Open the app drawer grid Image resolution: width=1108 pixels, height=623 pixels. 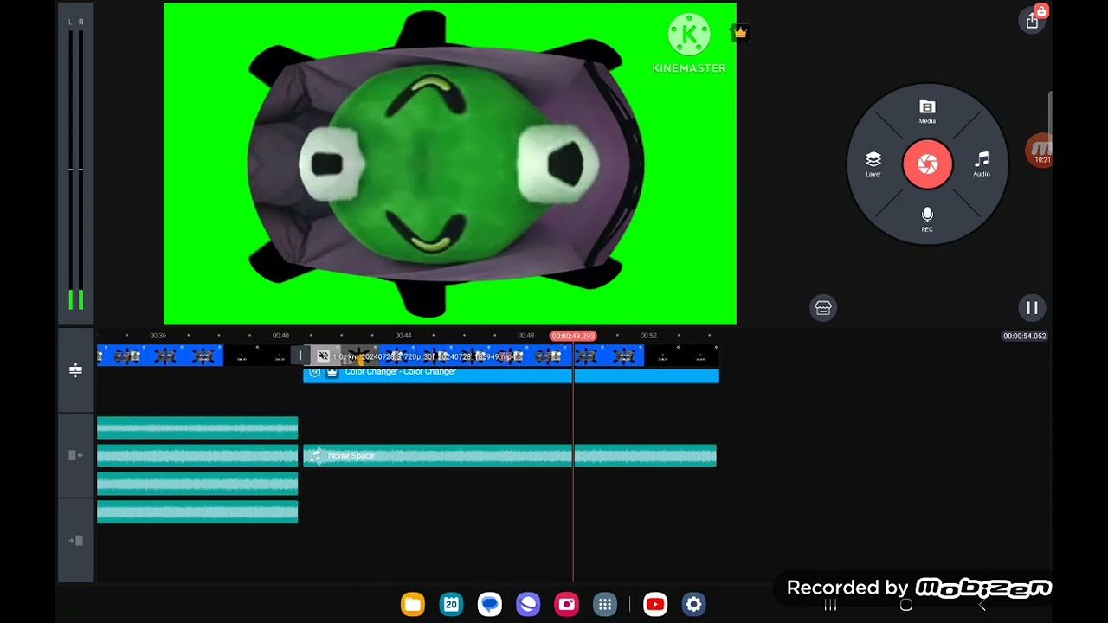pyautogui.click(x=605, y=605)
